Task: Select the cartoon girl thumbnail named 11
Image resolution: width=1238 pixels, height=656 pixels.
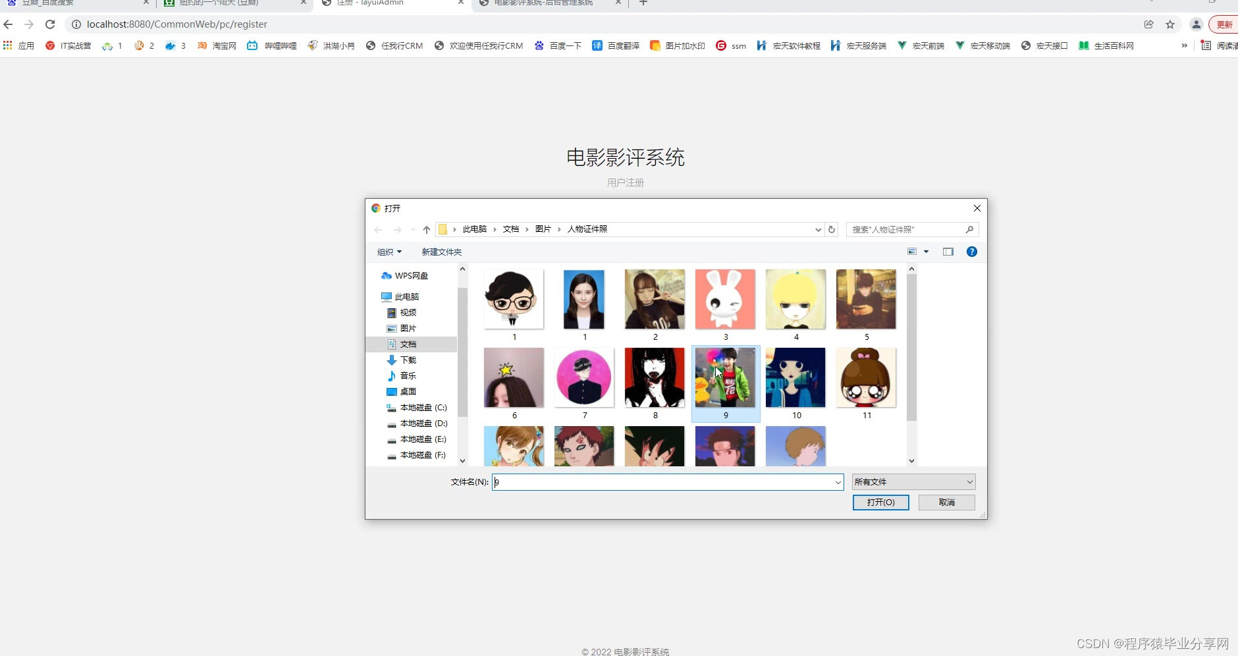Action: [x=866, y=377]
